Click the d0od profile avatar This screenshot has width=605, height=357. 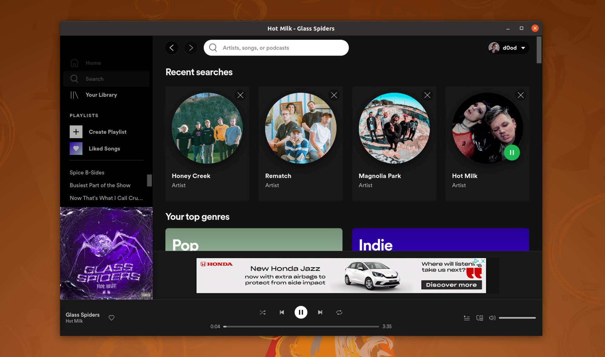point(494,48)
